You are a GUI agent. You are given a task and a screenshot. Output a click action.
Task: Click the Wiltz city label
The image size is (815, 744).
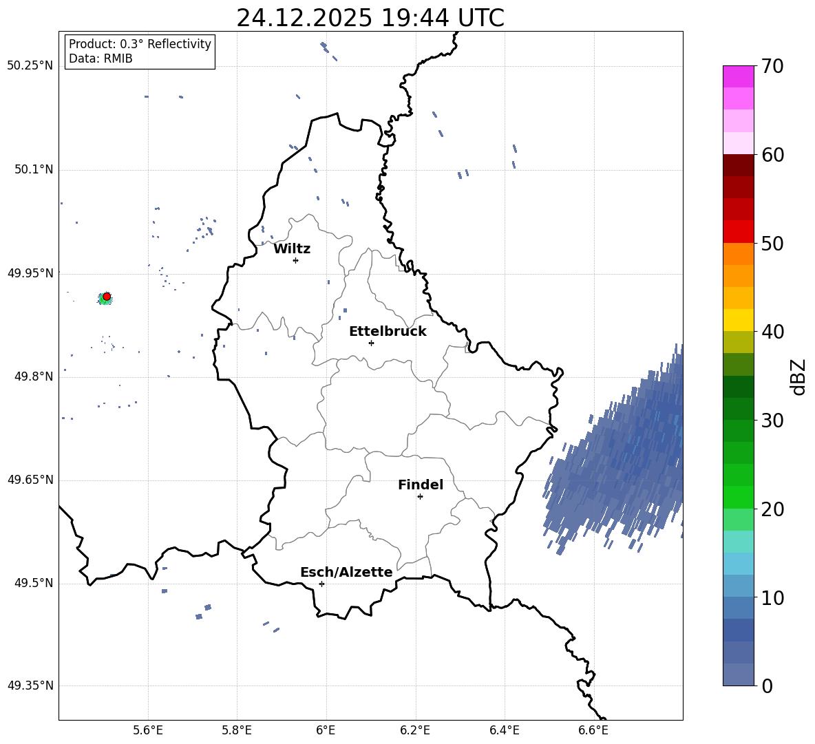[x=292, y=249]
